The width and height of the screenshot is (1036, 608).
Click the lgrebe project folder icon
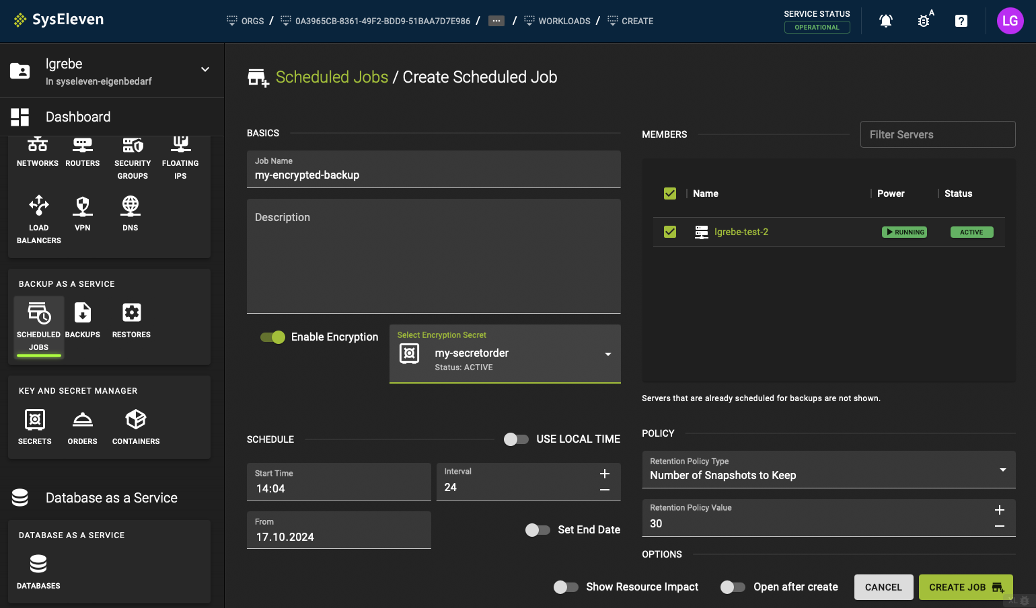coord(20,71)
